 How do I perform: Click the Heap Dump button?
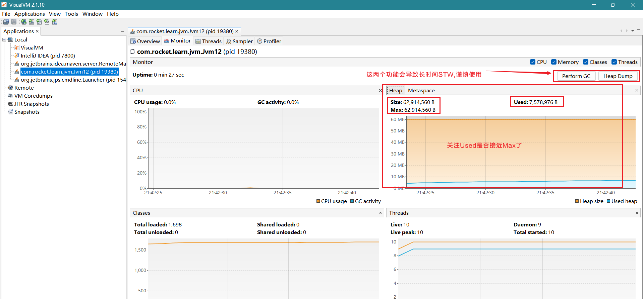(618, 76)
